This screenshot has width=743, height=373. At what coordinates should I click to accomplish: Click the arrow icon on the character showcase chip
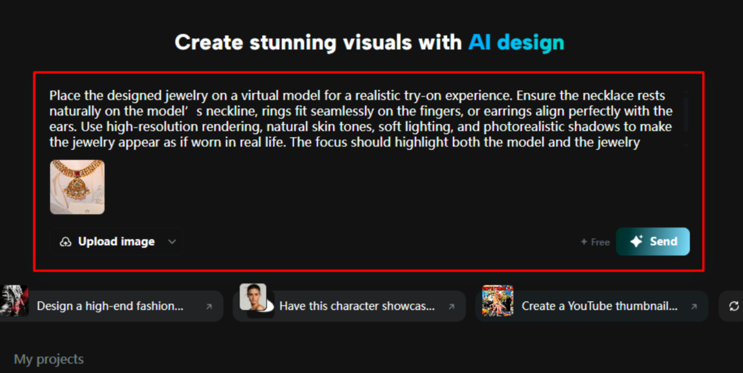click(452, 306)
